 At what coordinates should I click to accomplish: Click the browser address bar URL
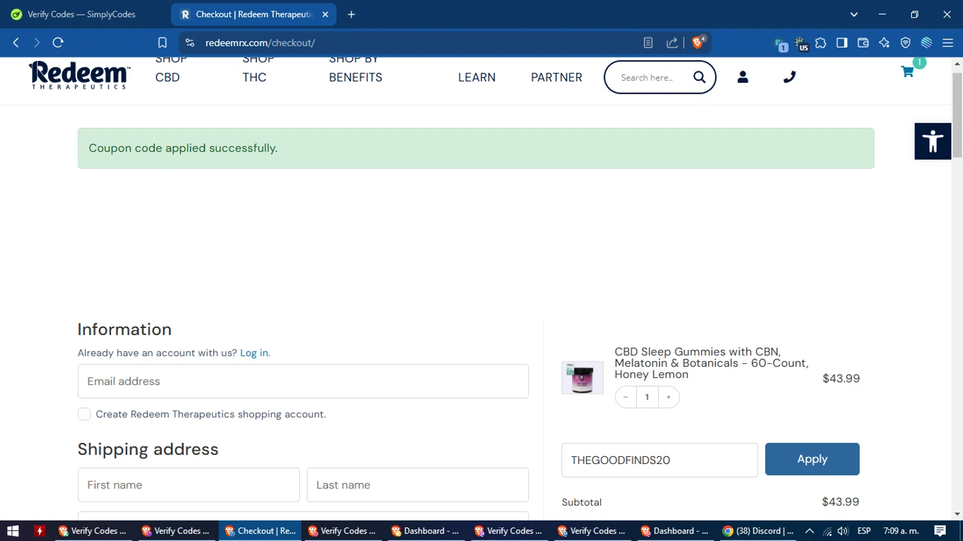260,42
